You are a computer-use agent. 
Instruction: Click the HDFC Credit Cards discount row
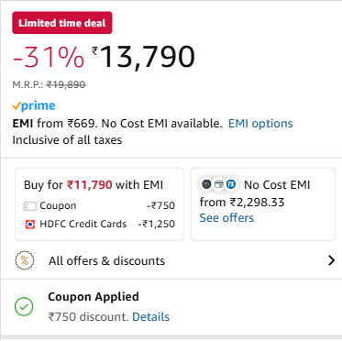coord(99,224)
